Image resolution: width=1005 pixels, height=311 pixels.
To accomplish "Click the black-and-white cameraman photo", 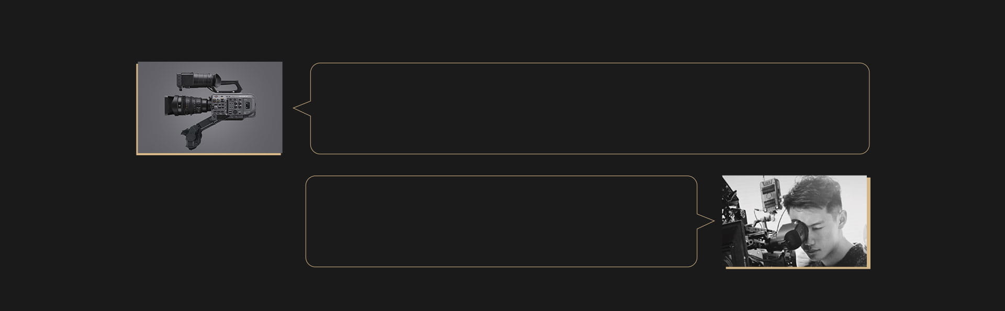I will coord(795,221).
